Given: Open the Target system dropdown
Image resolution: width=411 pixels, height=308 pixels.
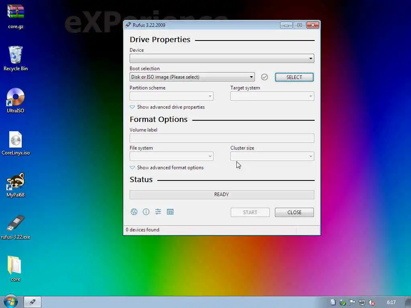Looking at the screenshot, I should (x=272, y=96).
